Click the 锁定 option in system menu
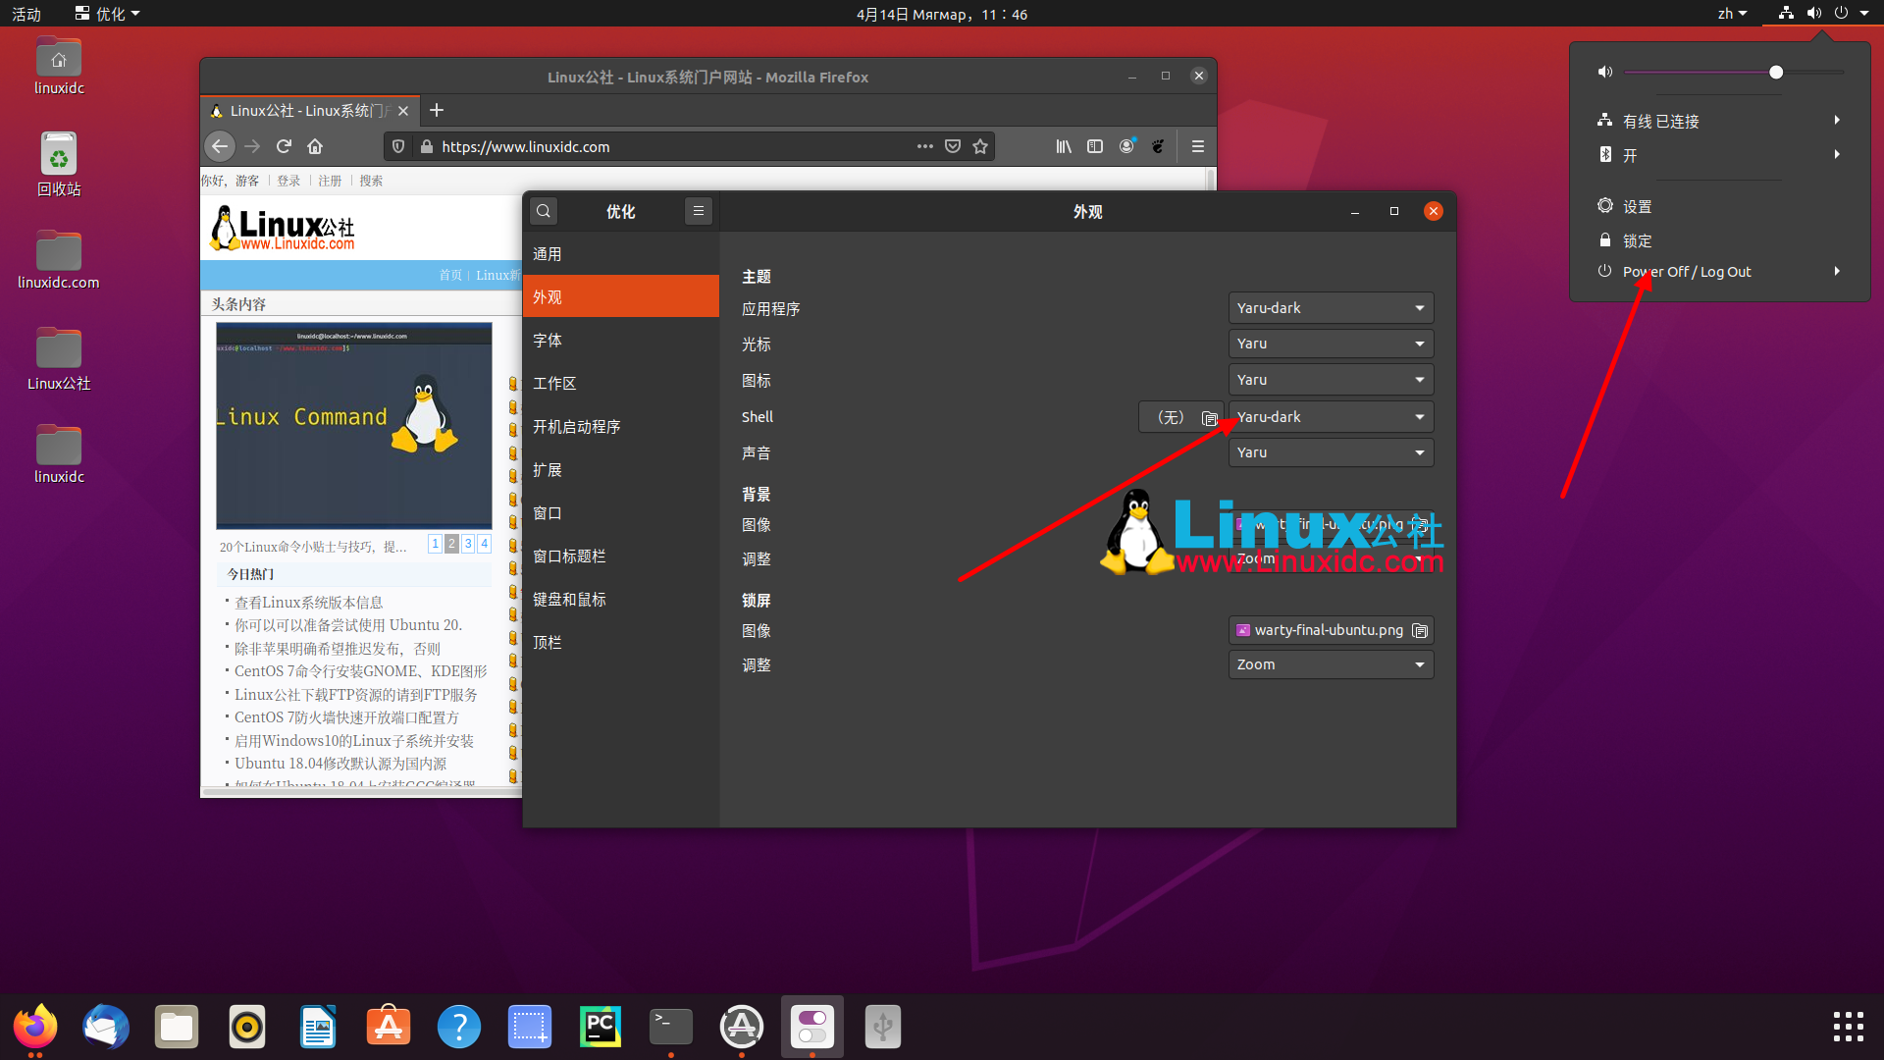Viewport: 1884px width, 1060px height. pos(1636,239)
